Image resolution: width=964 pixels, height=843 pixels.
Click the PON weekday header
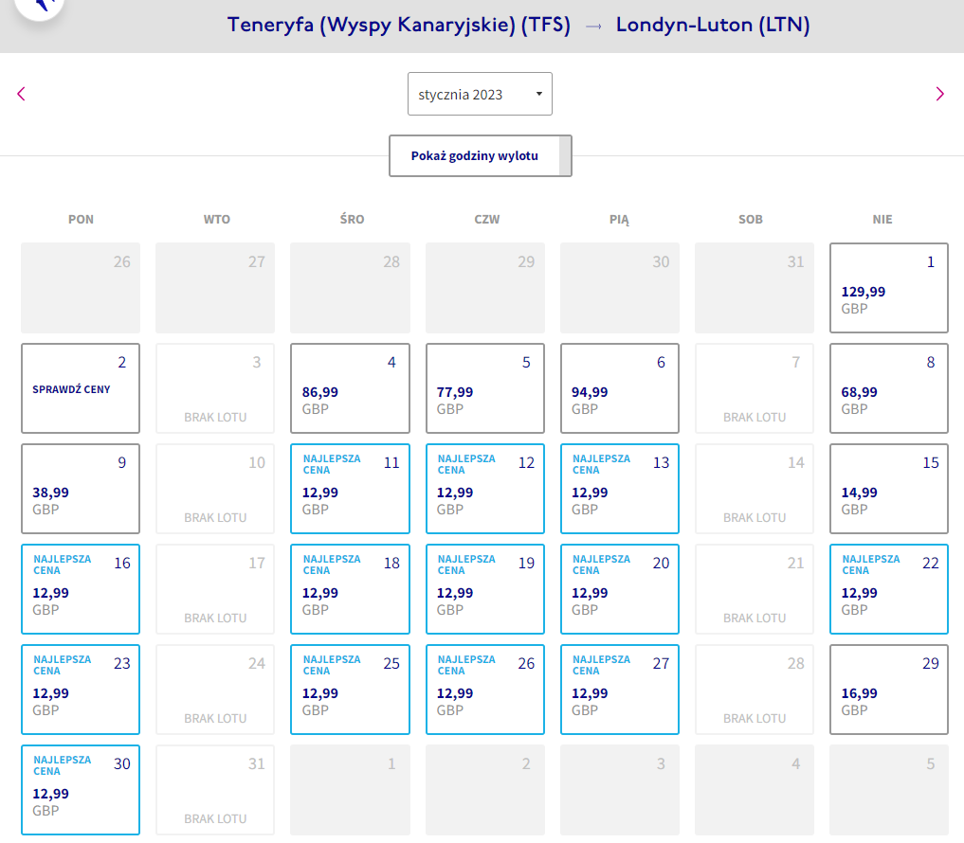pos(82,220)
